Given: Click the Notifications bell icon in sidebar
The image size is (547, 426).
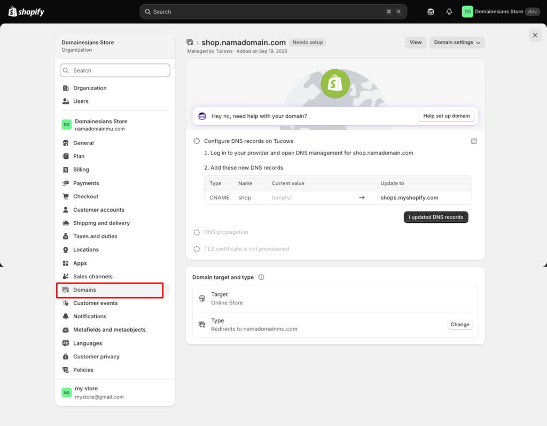Looking at the screenshot, I should tap(66, 316).
